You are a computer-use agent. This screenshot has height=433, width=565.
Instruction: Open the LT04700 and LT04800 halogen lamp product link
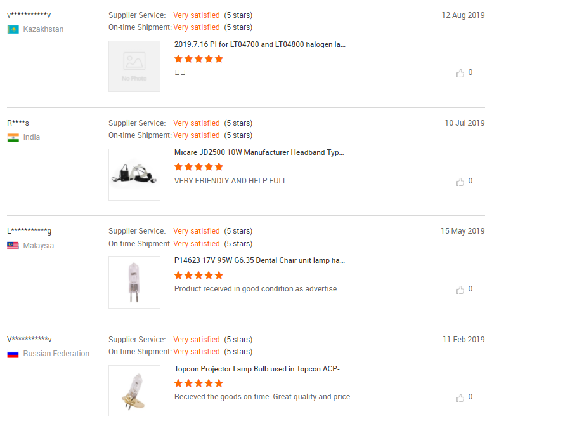(x=259, y=44)
